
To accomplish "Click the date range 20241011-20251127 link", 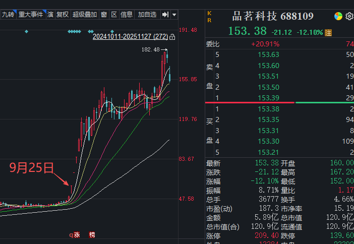I will click(130, 37).
